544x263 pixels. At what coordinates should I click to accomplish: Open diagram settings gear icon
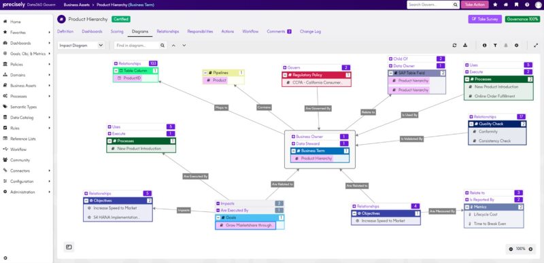(x=516, y=46)
